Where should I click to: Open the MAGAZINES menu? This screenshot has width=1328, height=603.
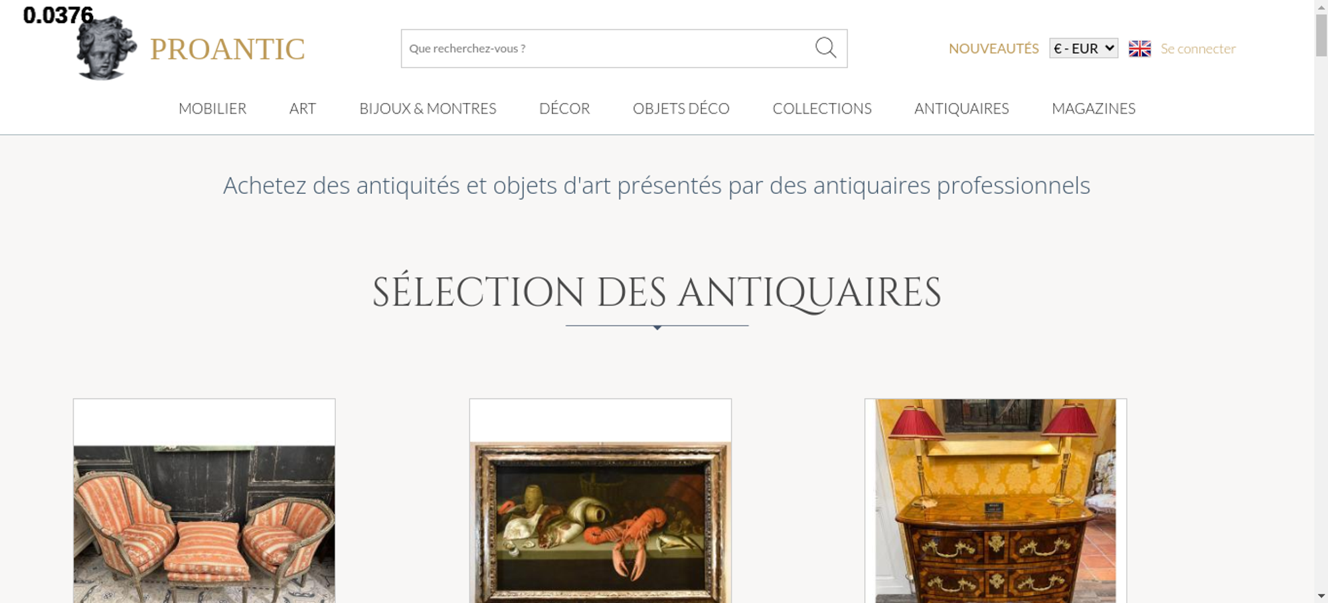click(x=1094, y=108)
